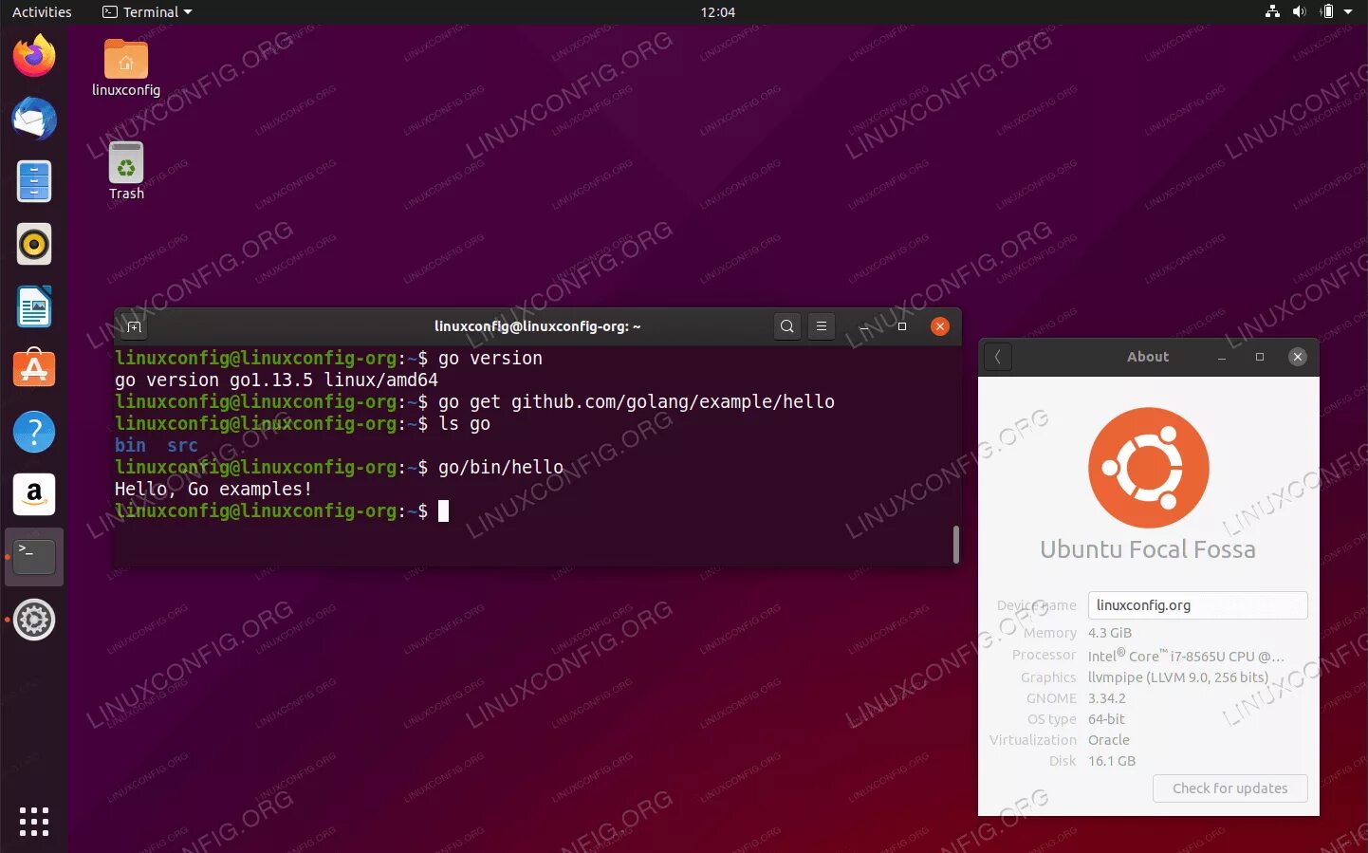Click Check for updates button

[x=1230, y=788]
